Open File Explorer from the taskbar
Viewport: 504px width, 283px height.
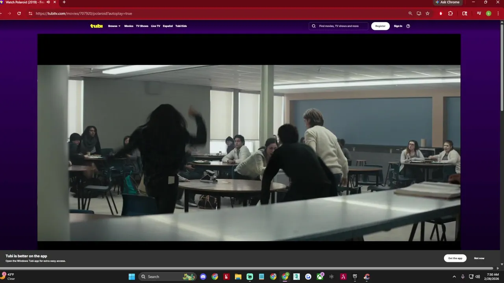pyautogui.click(x=238, y=277)
